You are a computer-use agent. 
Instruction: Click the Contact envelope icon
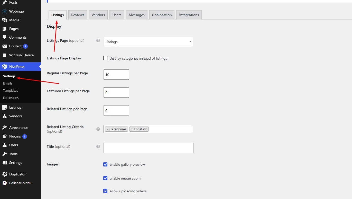tap(4, 46)
